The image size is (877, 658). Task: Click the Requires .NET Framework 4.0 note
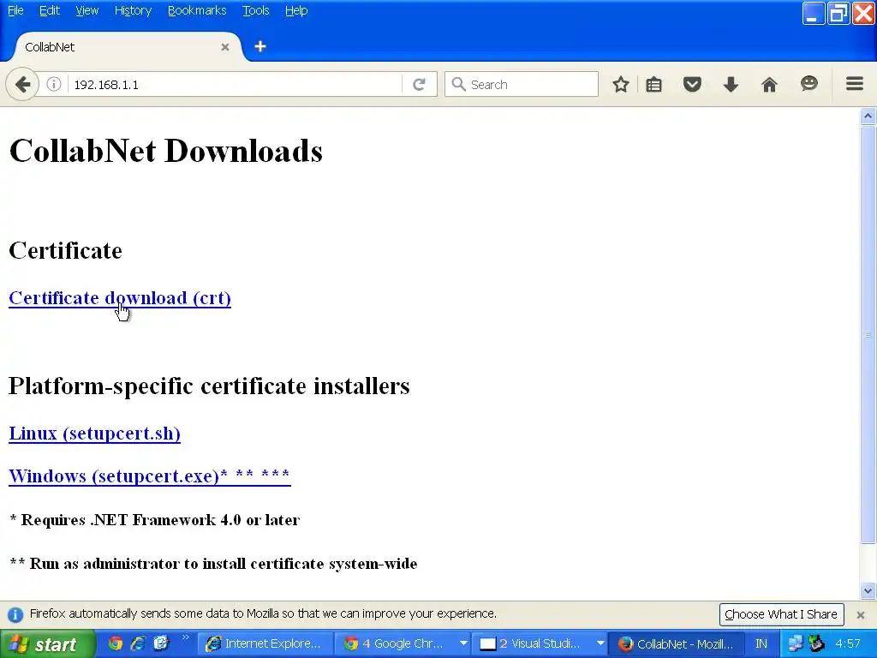[155, 520]
